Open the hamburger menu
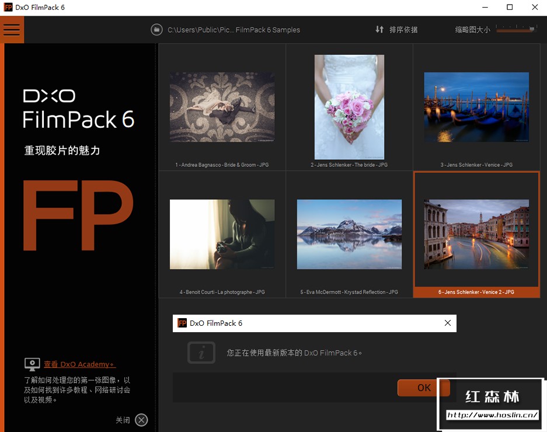The height and width of the screenshot is (432, 547). pyautogui.click(x=12, y=29)
